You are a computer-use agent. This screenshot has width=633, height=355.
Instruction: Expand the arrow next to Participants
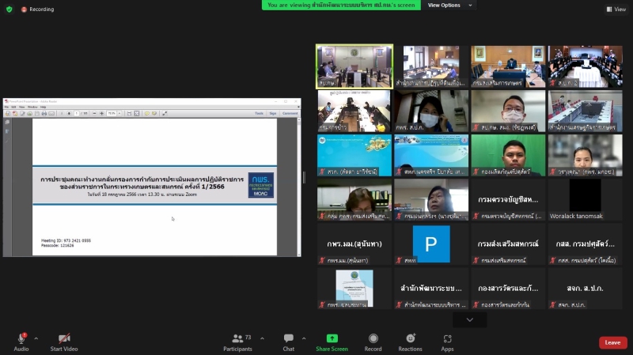coord(262,338)
